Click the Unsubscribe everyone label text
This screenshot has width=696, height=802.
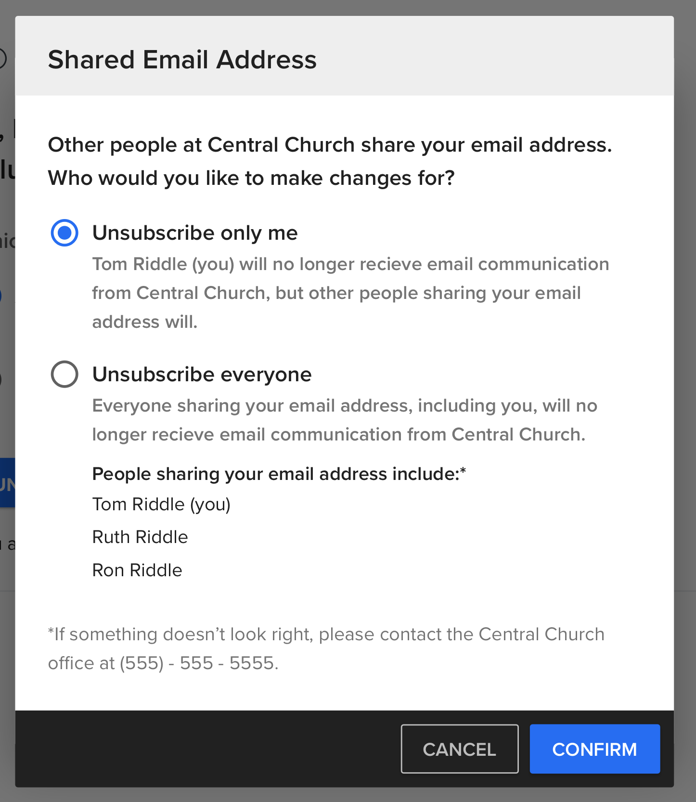201,374
